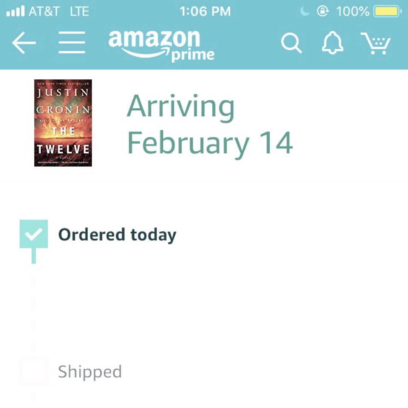Tap the 100% battery percentage text
Screen dimensions: 408x408
[x=352, y=11]
